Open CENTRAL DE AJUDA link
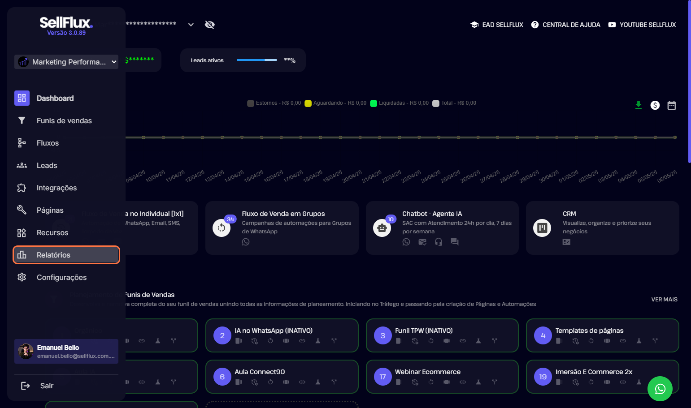This screenshot has height=408, width=691. coord(565,25)
